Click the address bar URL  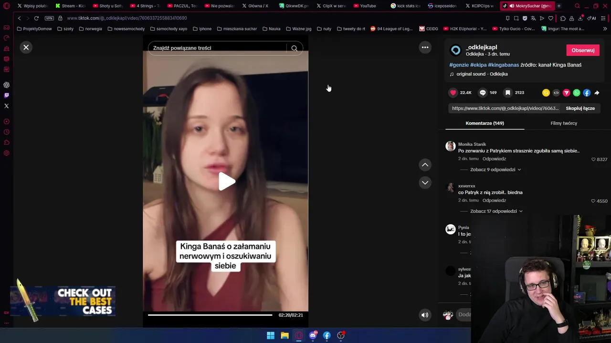pyautogui.click(x=127, y=18)
